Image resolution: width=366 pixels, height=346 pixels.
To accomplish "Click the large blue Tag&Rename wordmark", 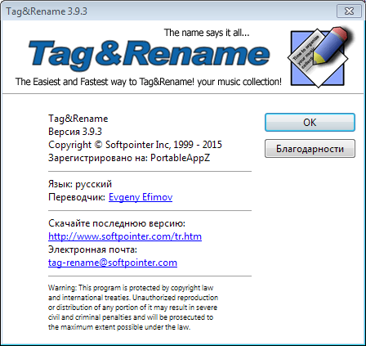I will pyautogui.click(x=149, y=55).
